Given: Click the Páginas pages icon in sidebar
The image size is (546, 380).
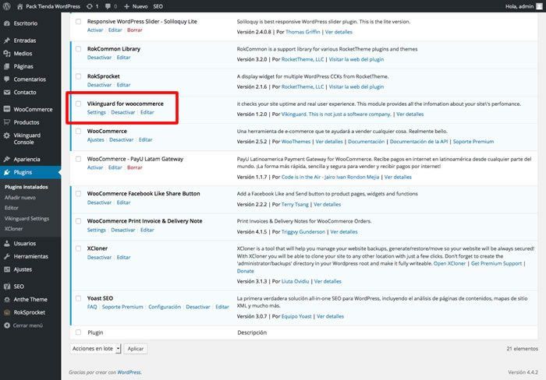Looking at the screenshot, I should (x=7, y=66).
